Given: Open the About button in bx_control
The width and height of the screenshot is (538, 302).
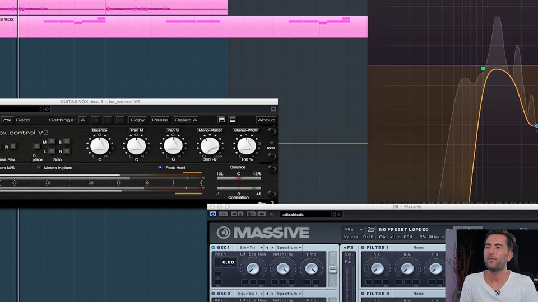Looking at the screenshot, I should click(266, 120).
